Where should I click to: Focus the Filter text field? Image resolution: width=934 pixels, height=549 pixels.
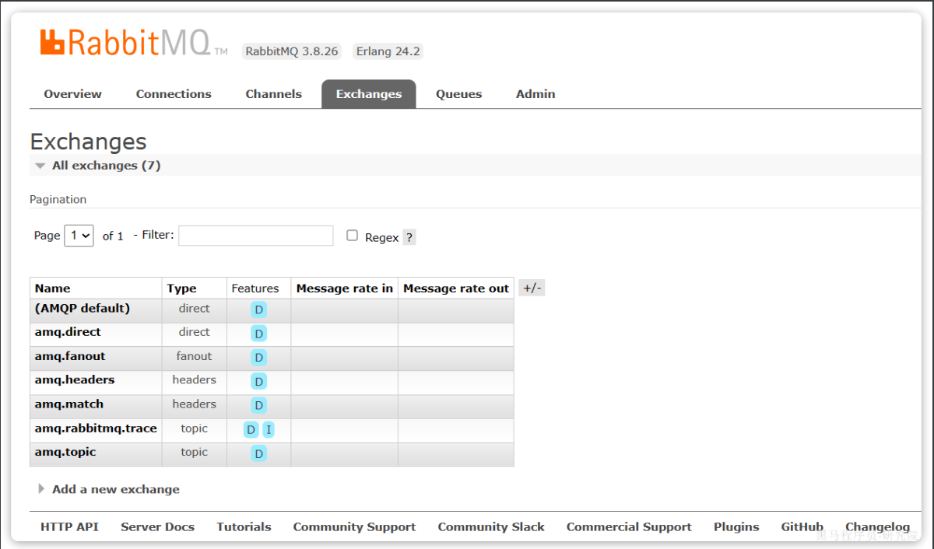pyautogui.click(x=256, y=236)
